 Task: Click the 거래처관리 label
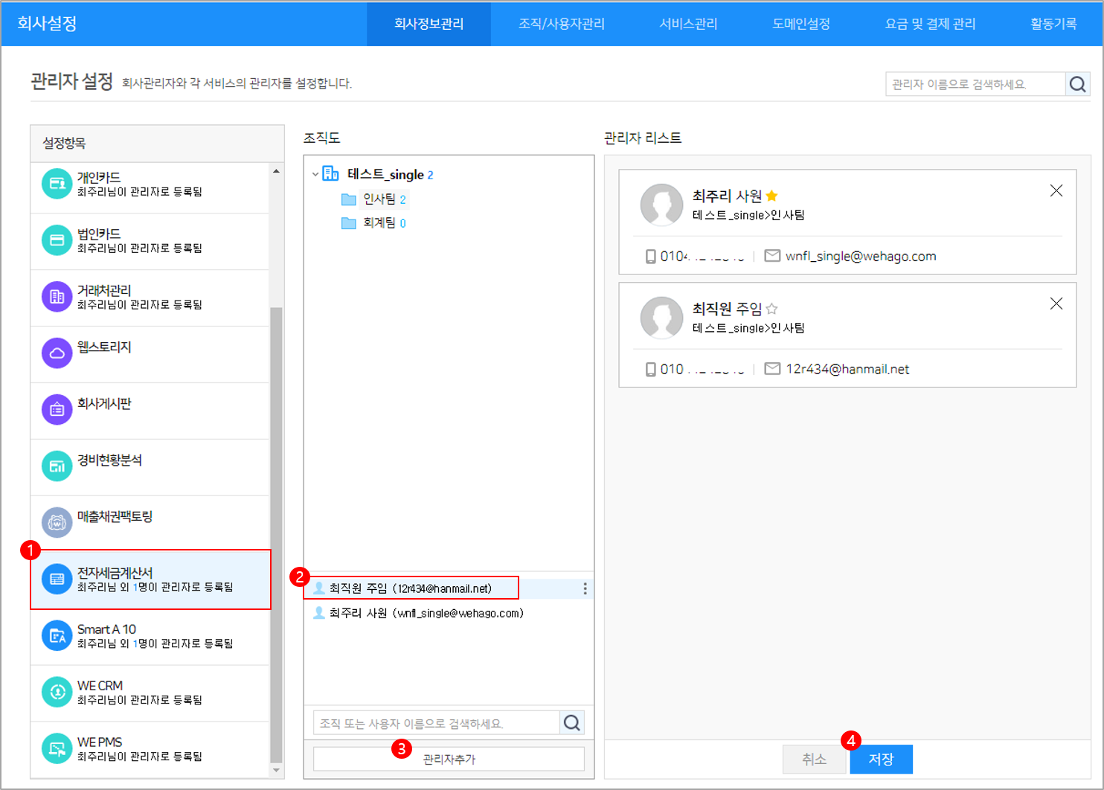point(104,290)
